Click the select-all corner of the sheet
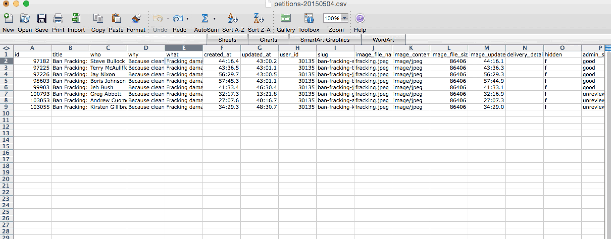This screenshot has width=611, height=239. (x=6, y=48)
